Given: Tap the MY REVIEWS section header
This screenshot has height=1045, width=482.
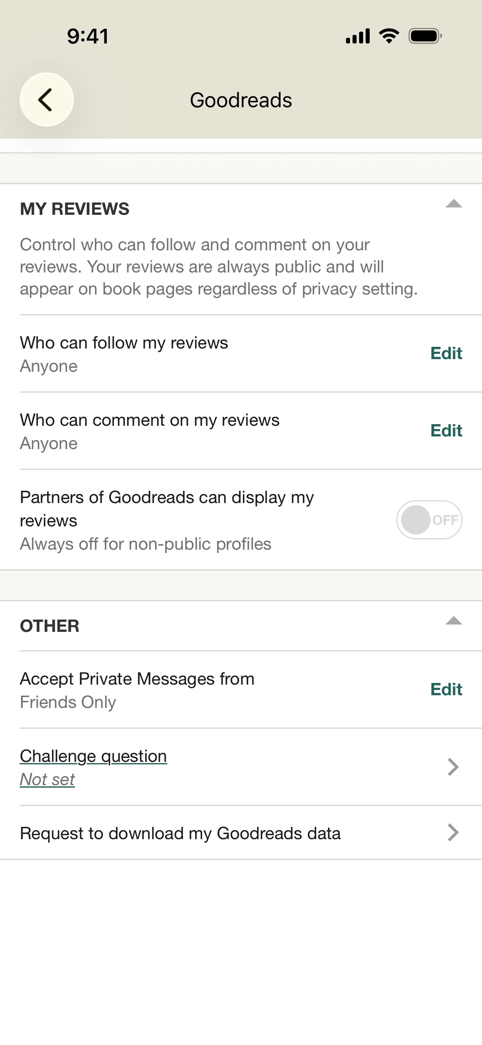Looking at the screenshot, I should pyautogui.click(x=75, y=209).
